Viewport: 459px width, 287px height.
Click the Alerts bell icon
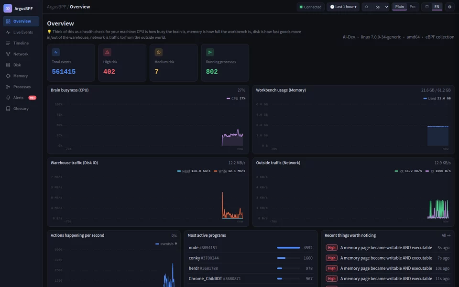(8, 98)
